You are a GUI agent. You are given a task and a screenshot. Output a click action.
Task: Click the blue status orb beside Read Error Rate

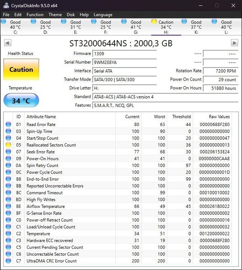pos(8,124)
